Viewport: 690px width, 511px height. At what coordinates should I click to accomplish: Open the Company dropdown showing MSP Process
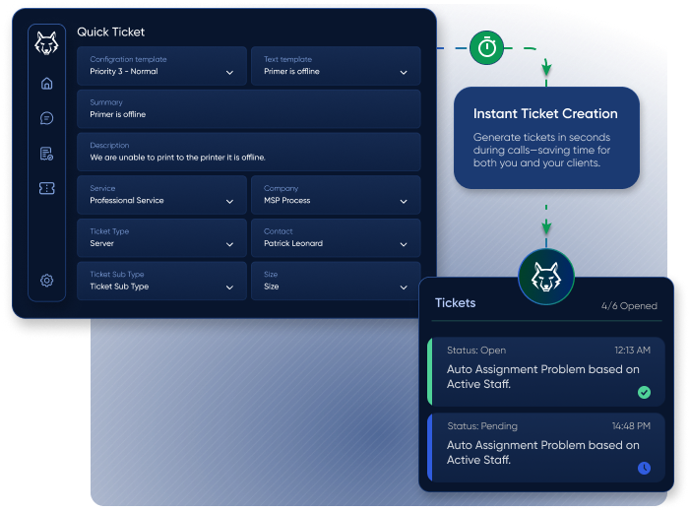click(336, 195)
